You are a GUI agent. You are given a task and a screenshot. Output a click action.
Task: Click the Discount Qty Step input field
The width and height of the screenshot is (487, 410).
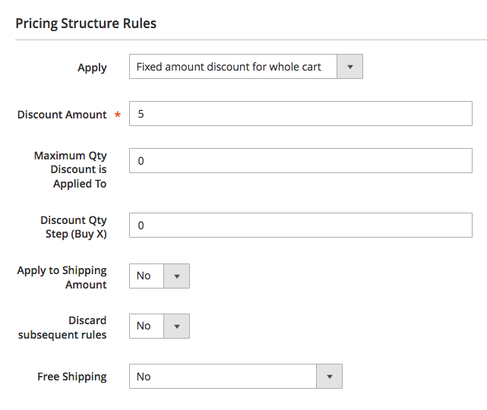[x=301, y=225]
